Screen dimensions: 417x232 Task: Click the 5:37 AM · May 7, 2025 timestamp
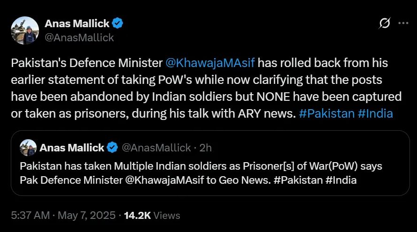[63, 216]
